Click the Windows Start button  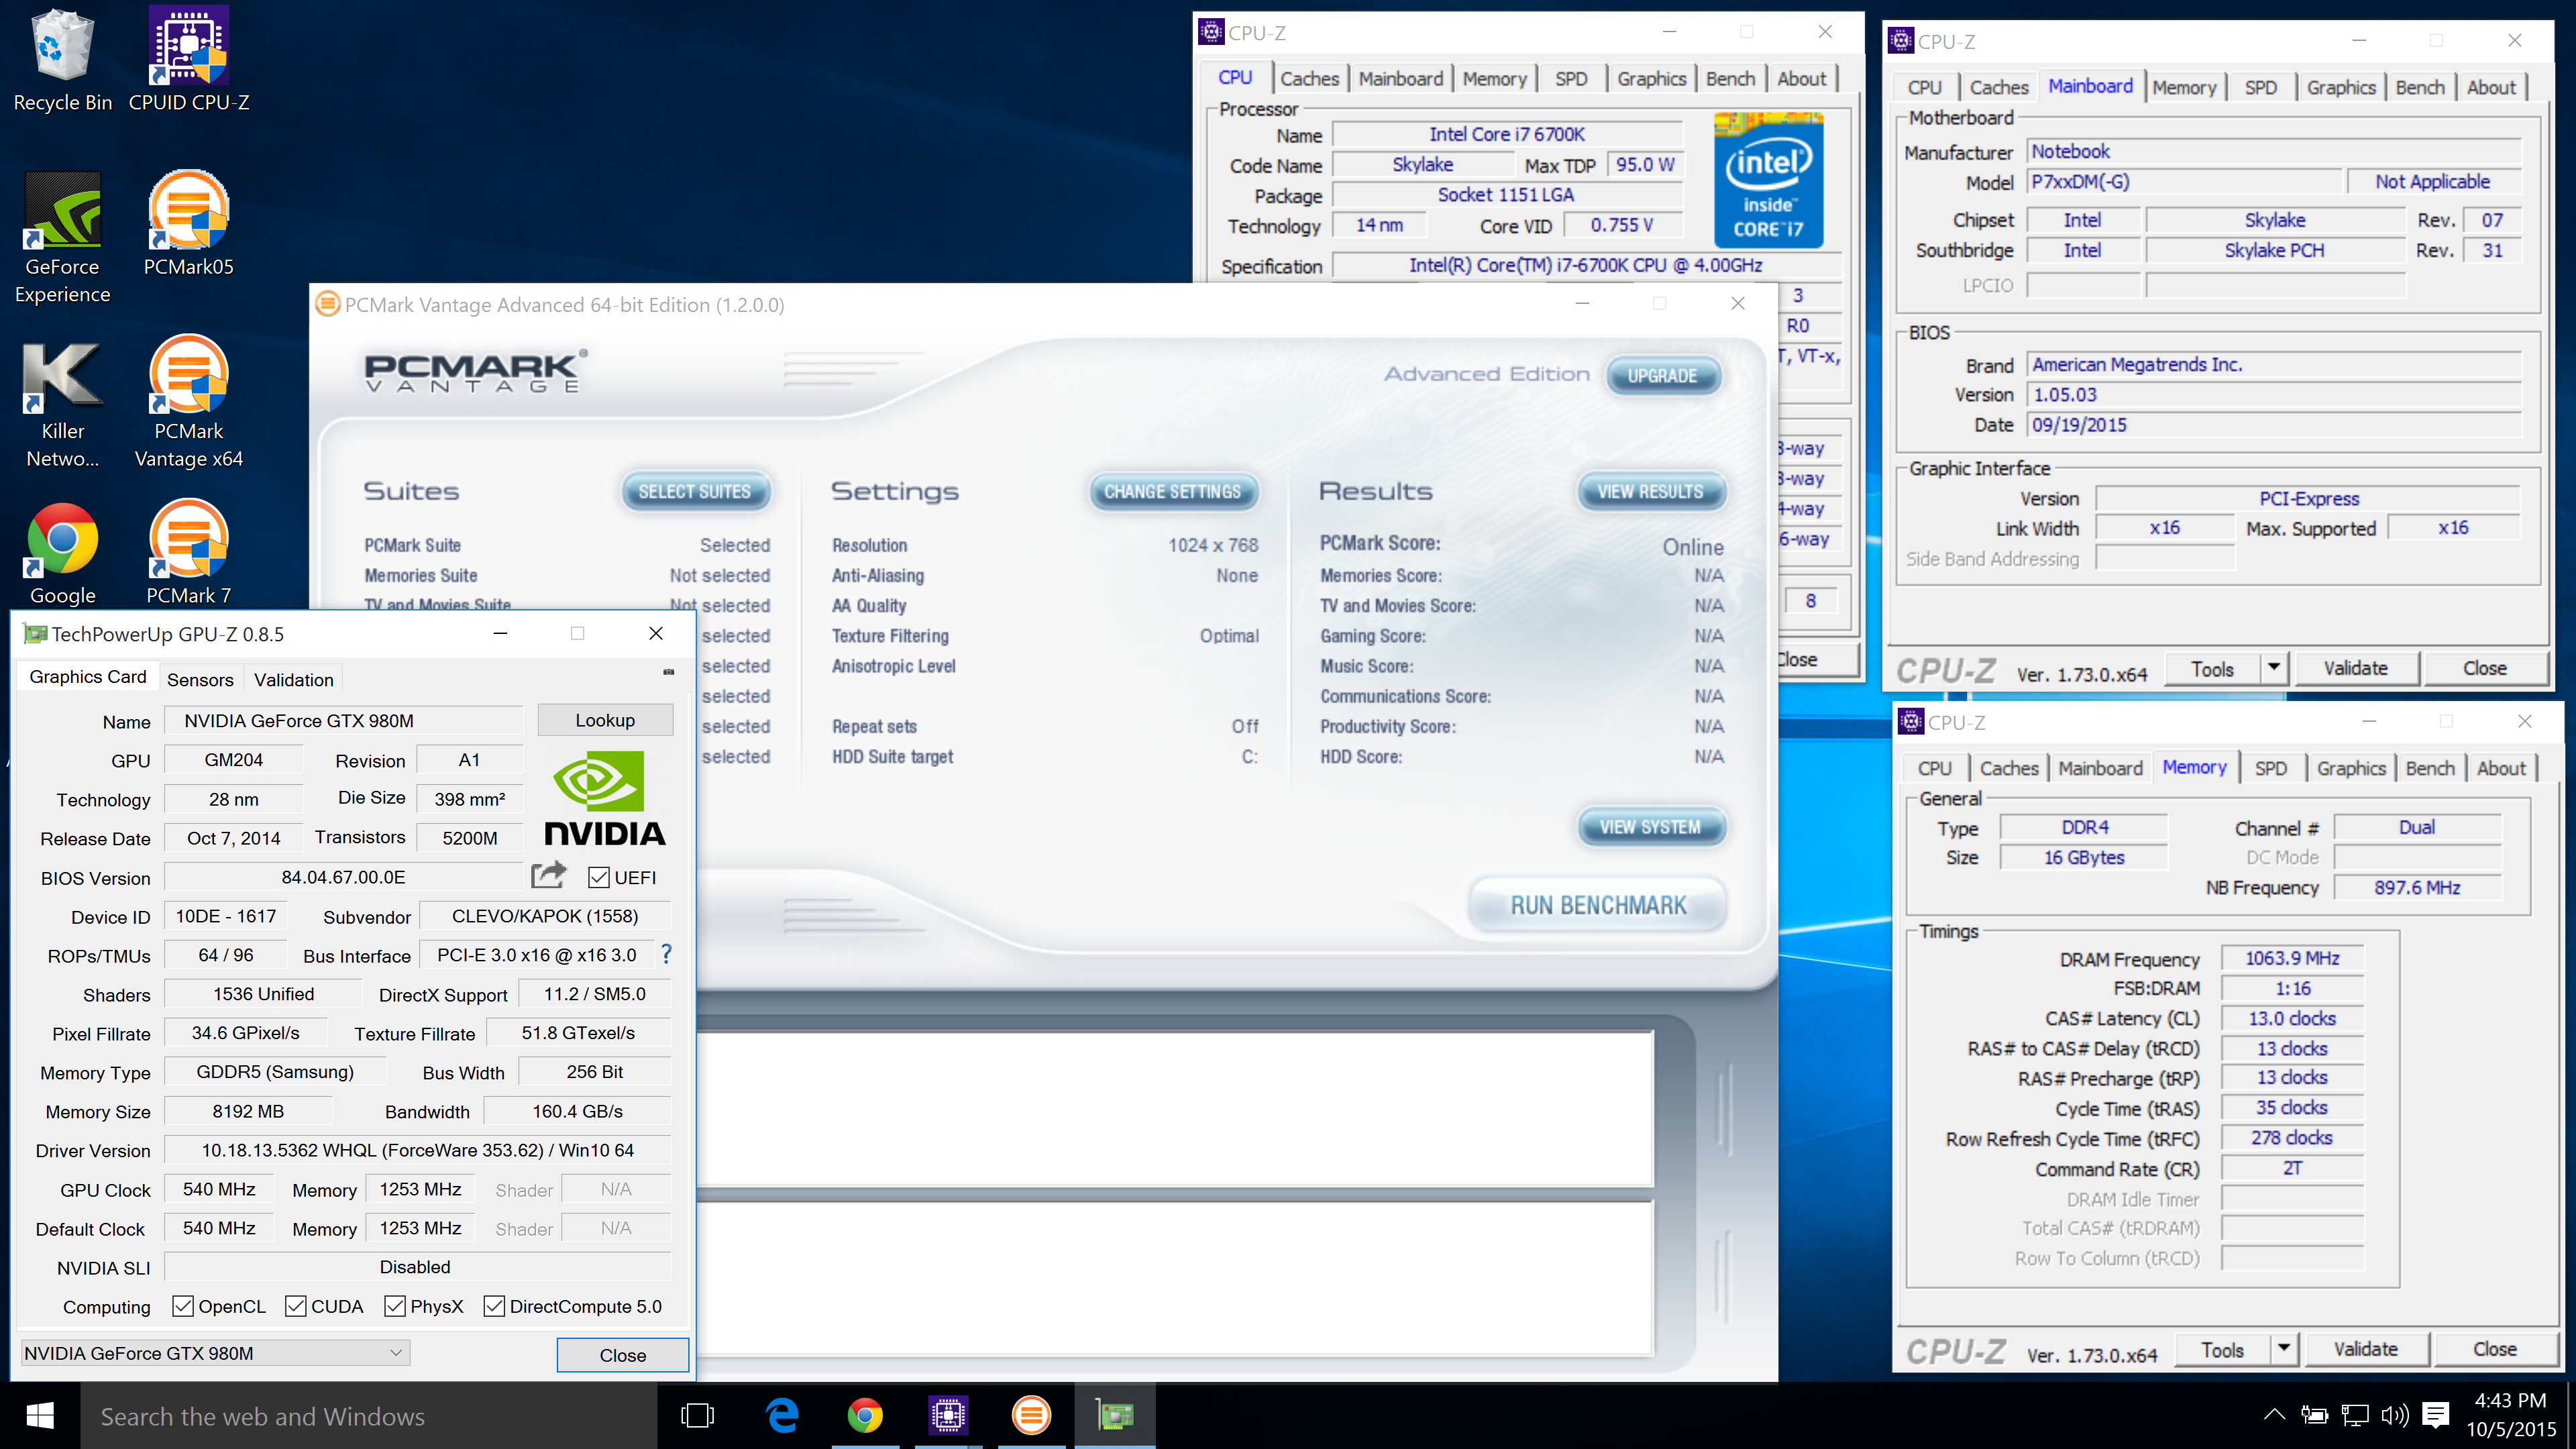click(x=40, y=1416)
